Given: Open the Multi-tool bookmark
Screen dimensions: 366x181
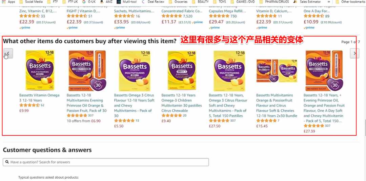Looking at the screenshot, I should point(127,2).
